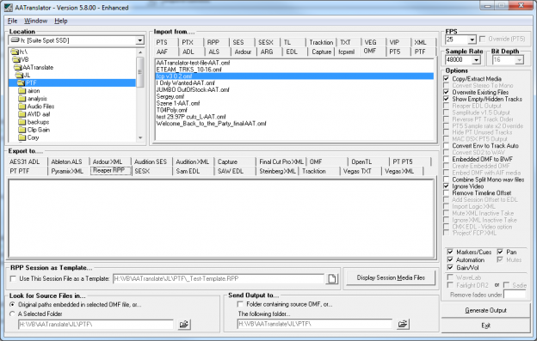The image size is (537, 341).
Task: Toggle Gain/Vol checkbox
Action: tap(450, 267)
